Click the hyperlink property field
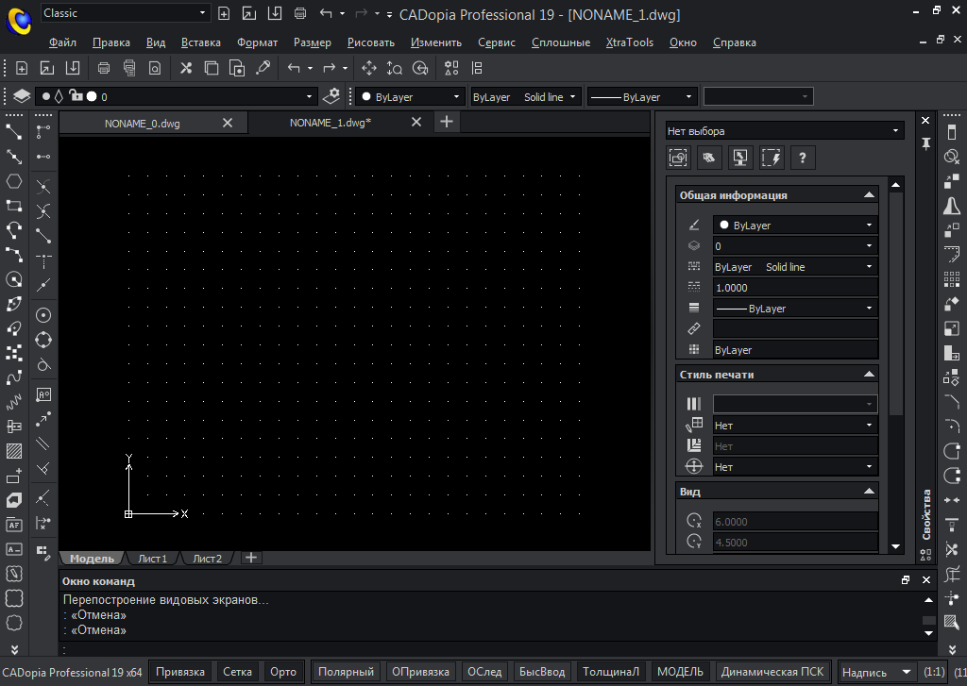 click(x=795, y=328)
